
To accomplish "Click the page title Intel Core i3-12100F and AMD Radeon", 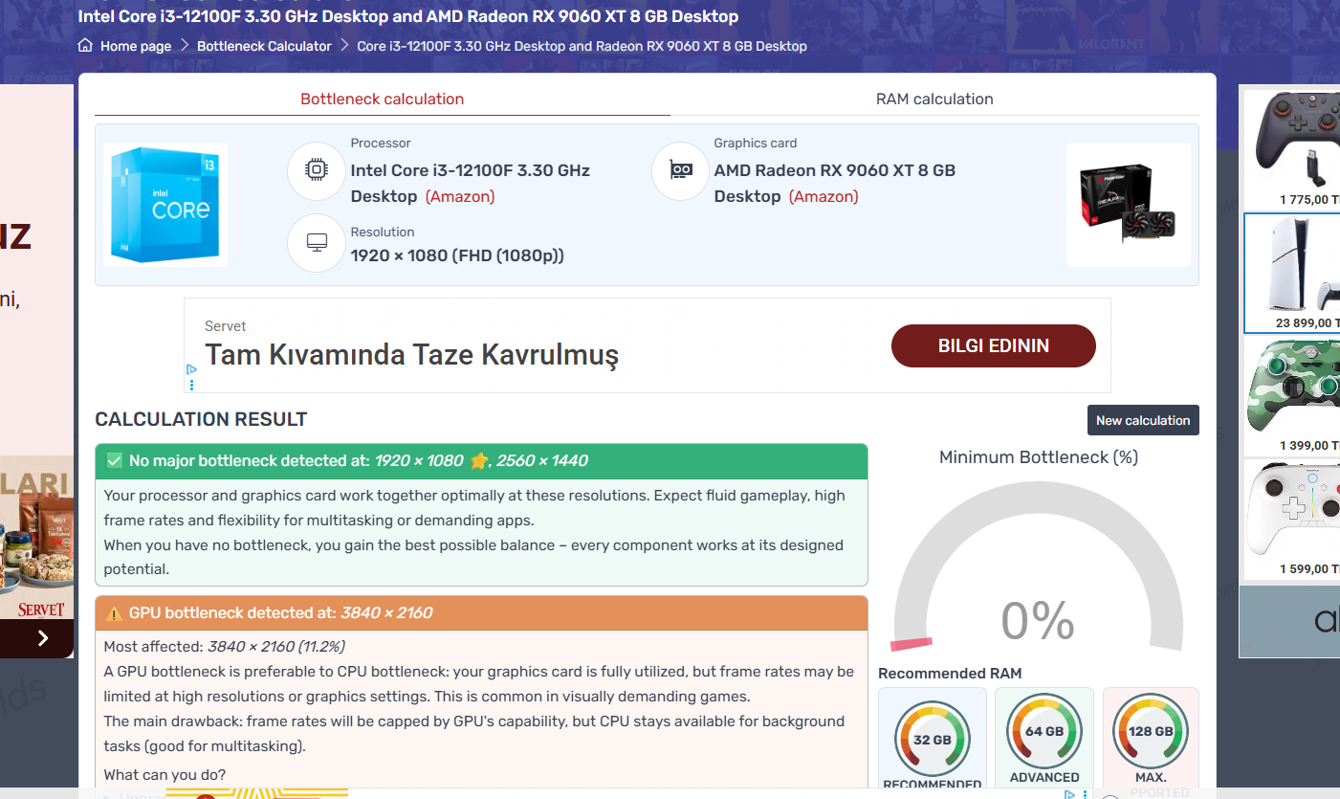I will 408,16.
